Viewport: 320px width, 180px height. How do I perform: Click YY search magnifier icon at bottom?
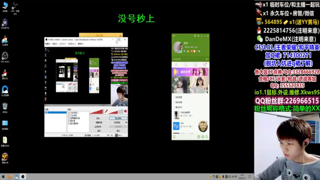(207, 137)
